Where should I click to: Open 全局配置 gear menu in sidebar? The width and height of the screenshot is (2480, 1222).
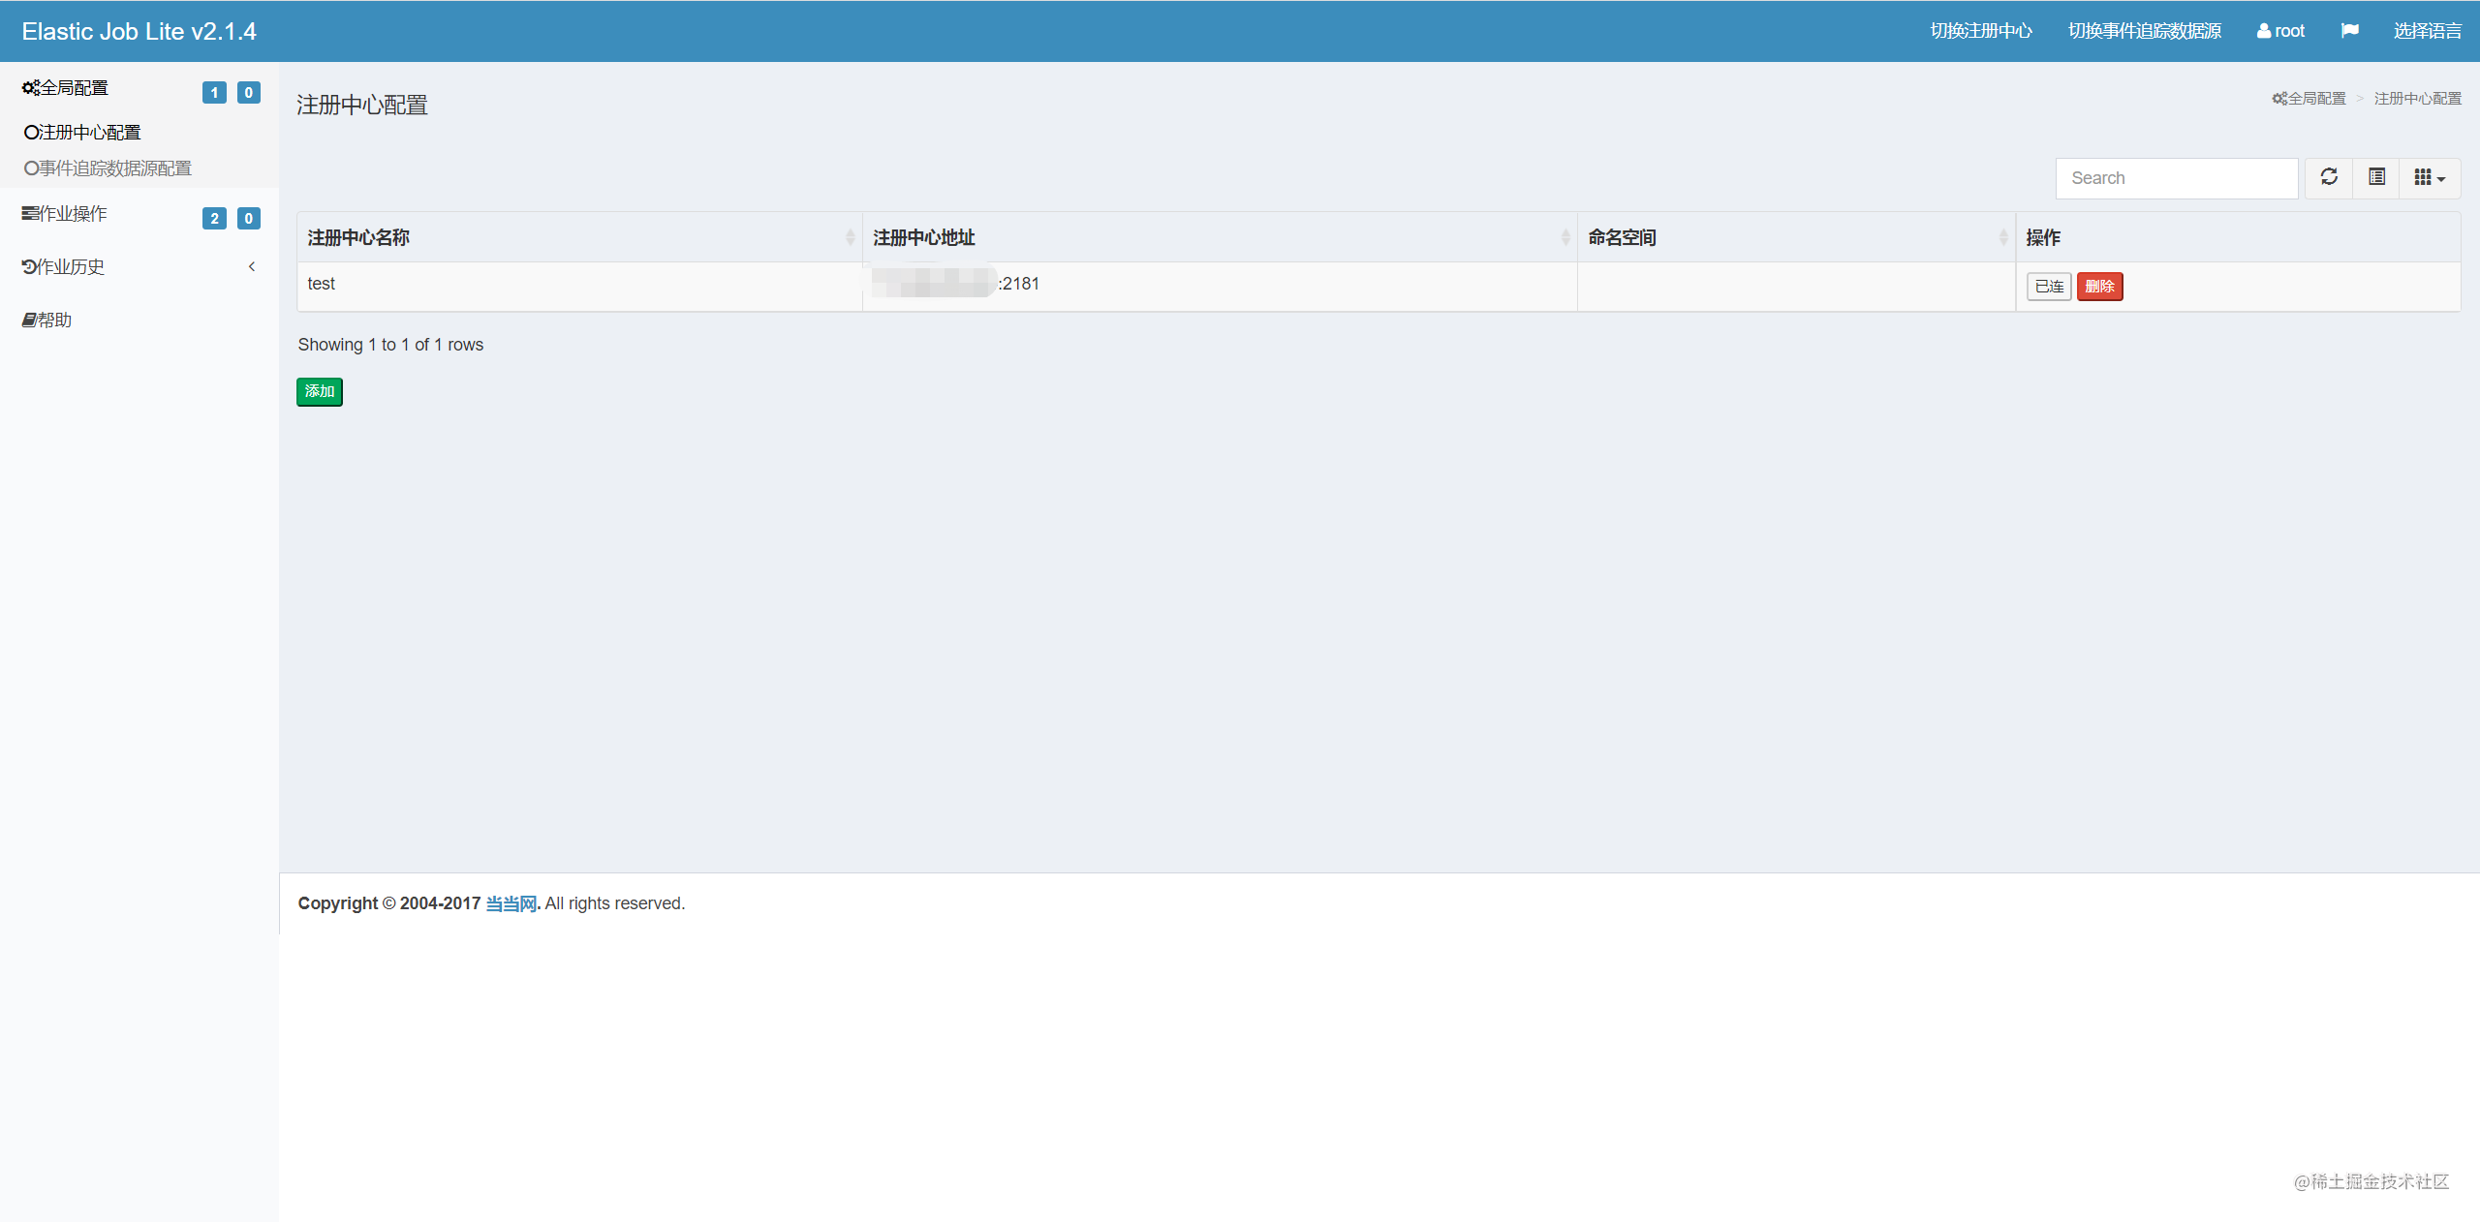pos(66,88)
